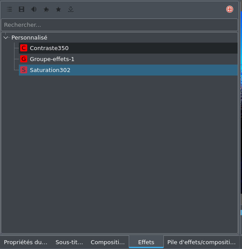Image resolution: width=242 pixels, height=249 pixels.
Task: Click the Rechercher search field
Action: coord(119,25)
